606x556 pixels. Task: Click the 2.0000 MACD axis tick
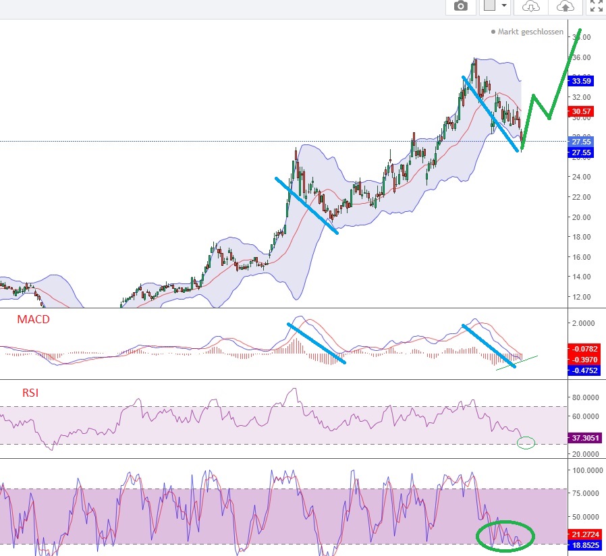[x=583, y=323]
